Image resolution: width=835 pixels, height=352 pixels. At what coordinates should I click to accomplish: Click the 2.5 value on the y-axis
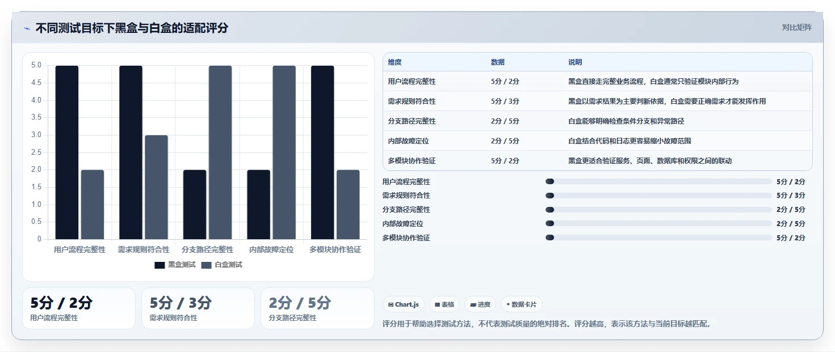(x=36, y=152)
